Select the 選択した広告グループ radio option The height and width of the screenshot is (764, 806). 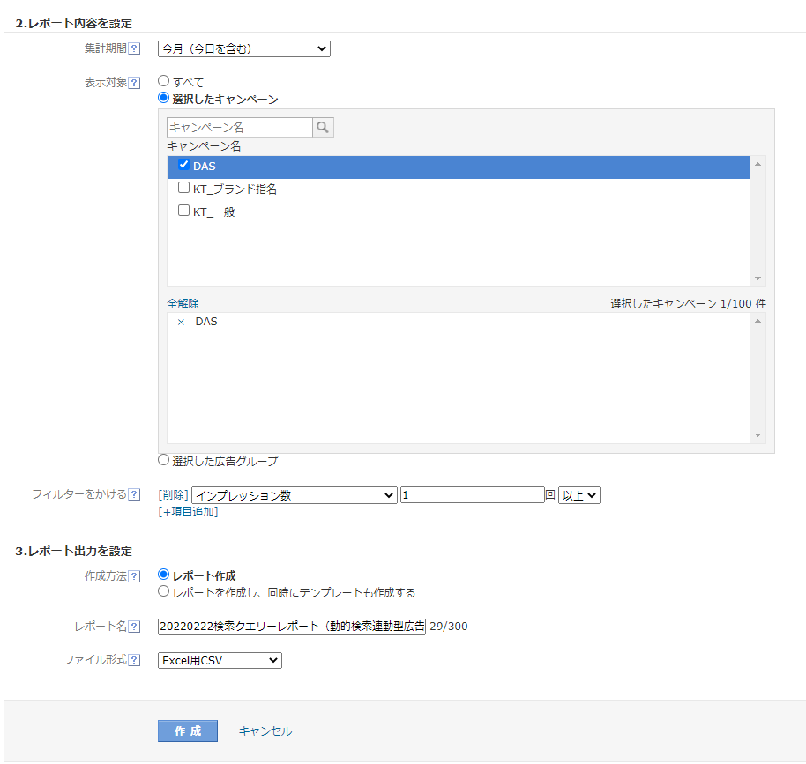(163, 459)
